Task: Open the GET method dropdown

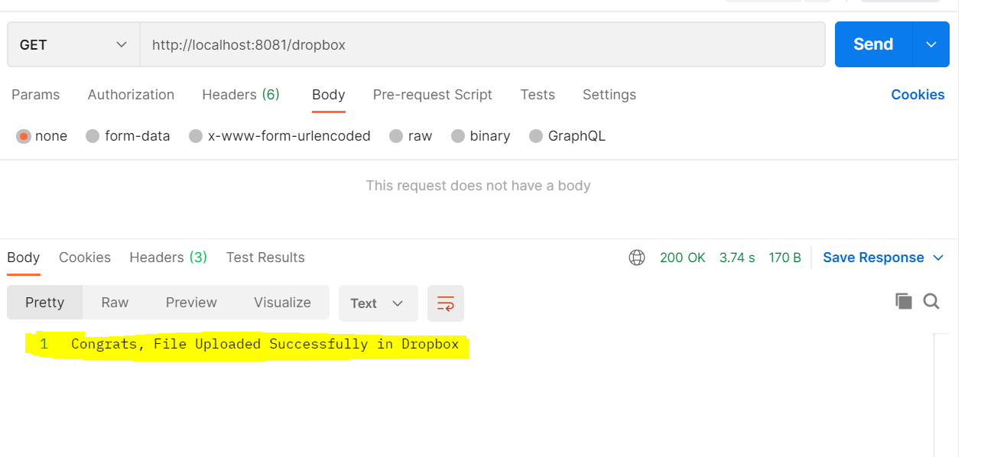Action: [x=73, y=45]
